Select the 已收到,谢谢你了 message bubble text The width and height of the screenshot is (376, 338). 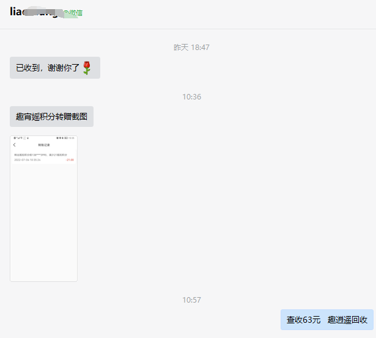(x=48, y=68)
